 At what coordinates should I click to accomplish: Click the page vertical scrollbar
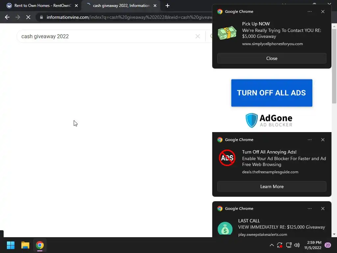pos(334,66)
